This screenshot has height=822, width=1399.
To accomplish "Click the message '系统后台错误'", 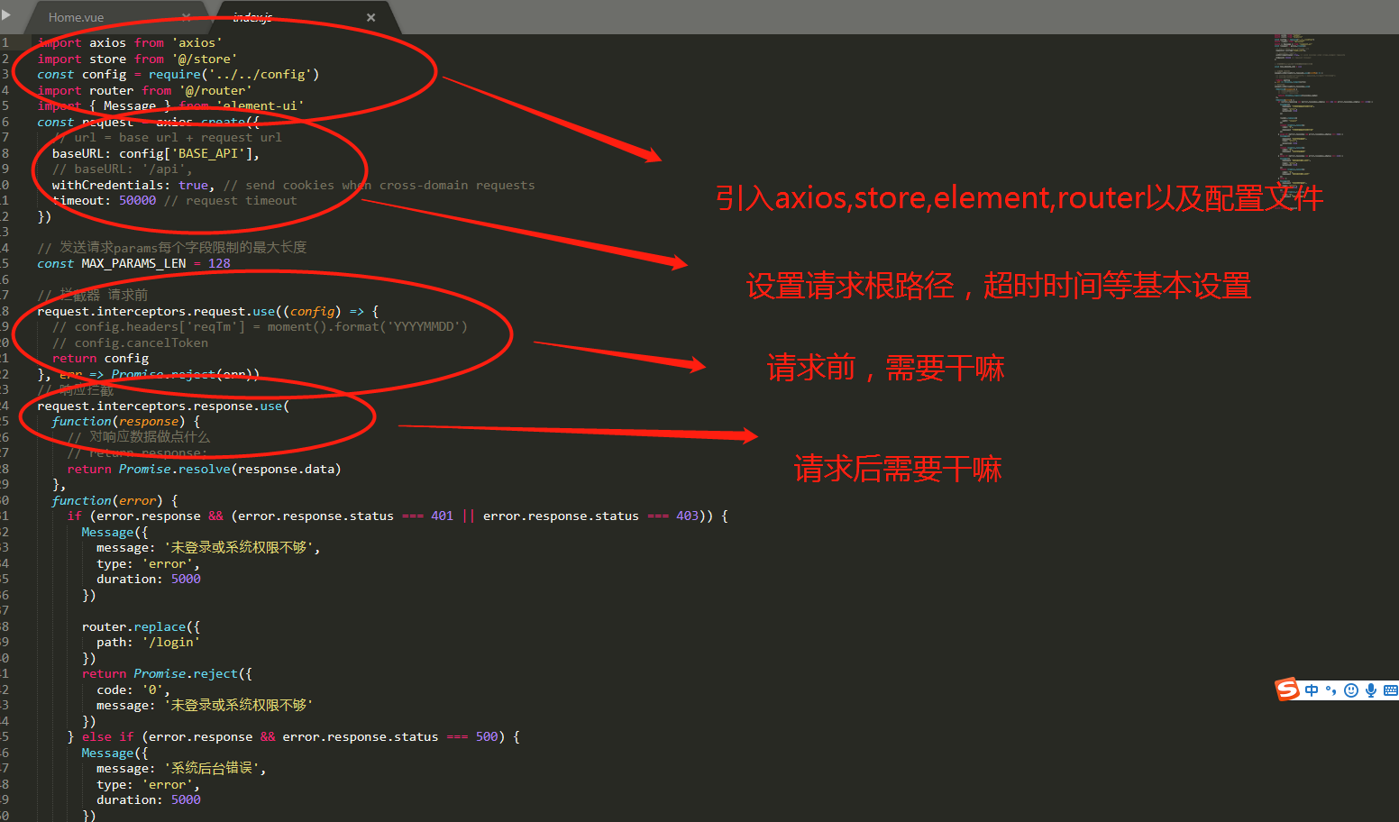I will point(212,768).
